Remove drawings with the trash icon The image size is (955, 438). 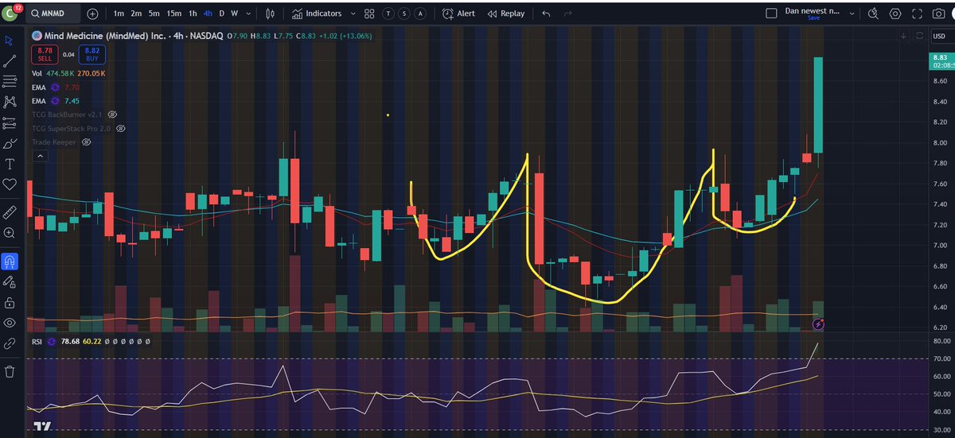click(x=10, y=371)
